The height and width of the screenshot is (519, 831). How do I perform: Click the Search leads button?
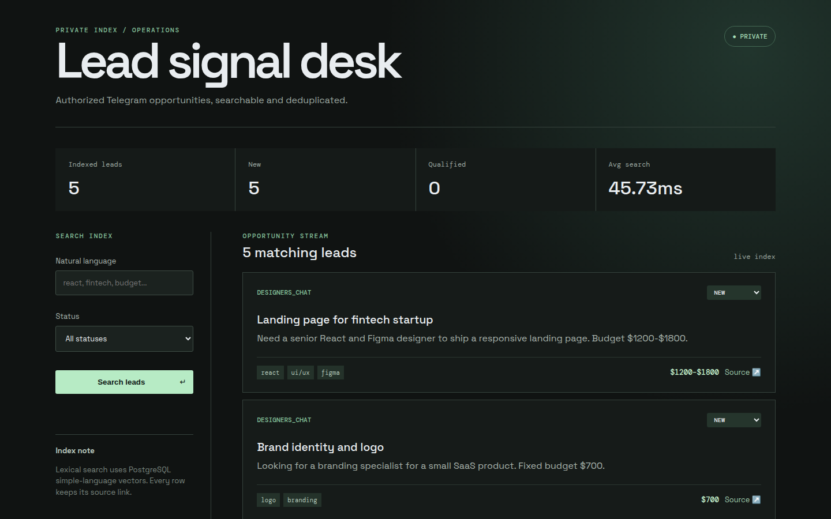pyautogui.click(x=124, y=382)
